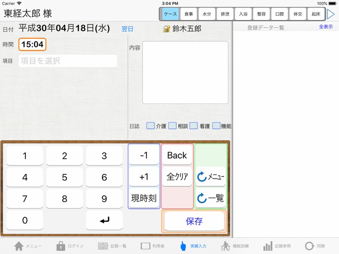Set current time with 現時刻 button
Screen dimensions: 339x254
[144, 198]
